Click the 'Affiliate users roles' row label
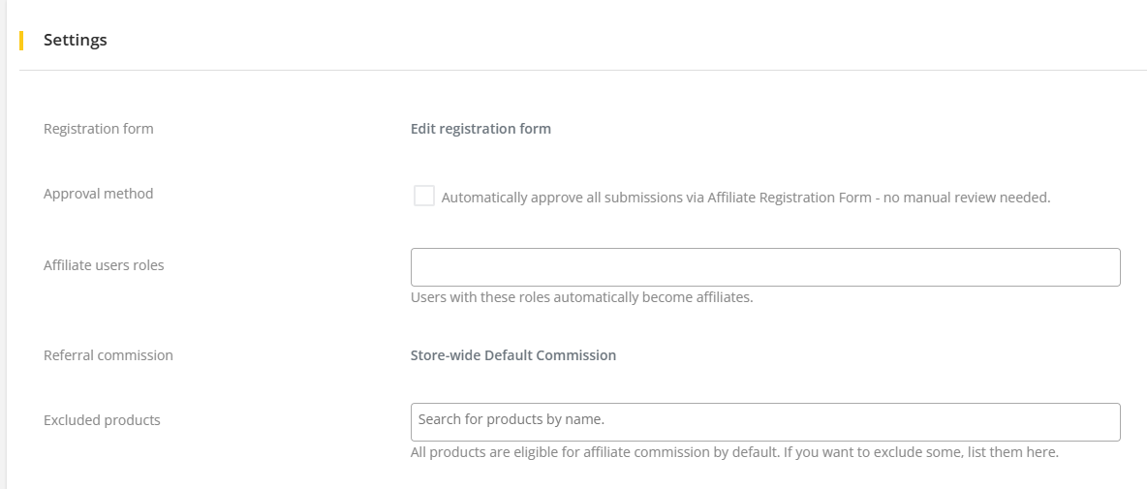Screen dimensions: 1147x489 (104, 265)
